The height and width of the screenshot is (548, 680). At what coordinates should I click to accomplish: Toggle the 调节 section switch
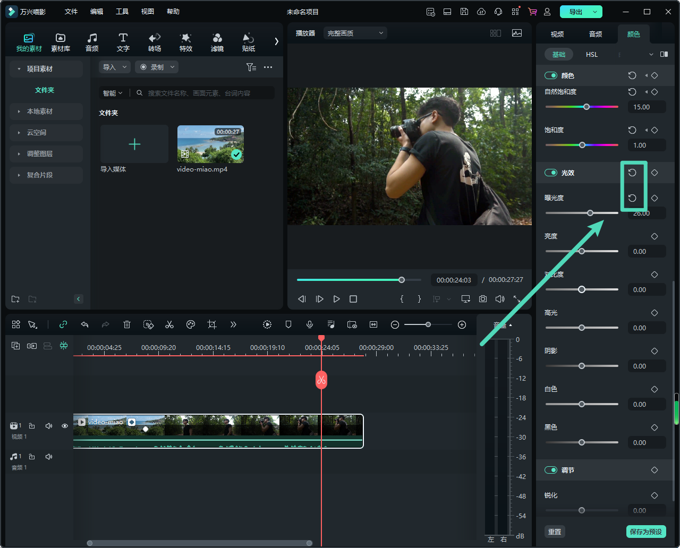click(x=551, y=470)
